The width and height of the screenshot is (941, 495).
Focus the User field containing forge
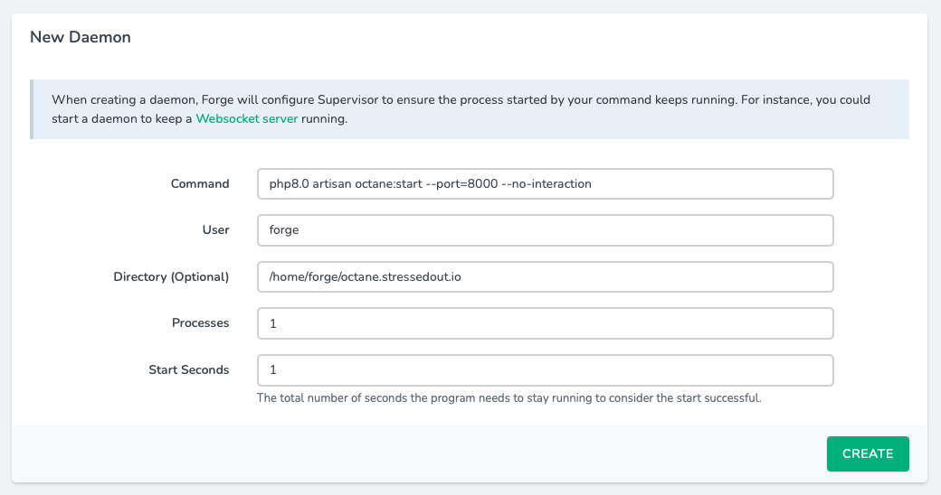[x=545, y=229]
